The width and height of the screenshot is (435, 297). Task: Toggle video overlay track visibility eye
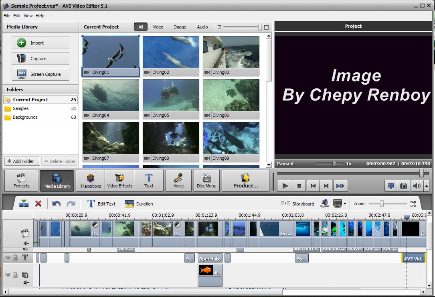(x=8, y=275)
